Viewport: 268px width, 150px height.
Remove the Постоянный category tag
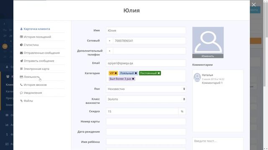point(159,73)
